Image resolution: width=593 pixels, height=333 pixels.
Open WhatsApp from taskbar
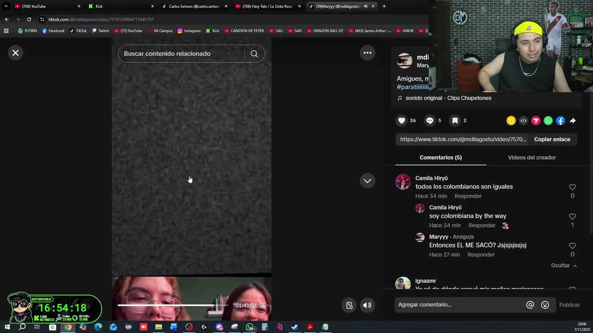click(250, 327)
